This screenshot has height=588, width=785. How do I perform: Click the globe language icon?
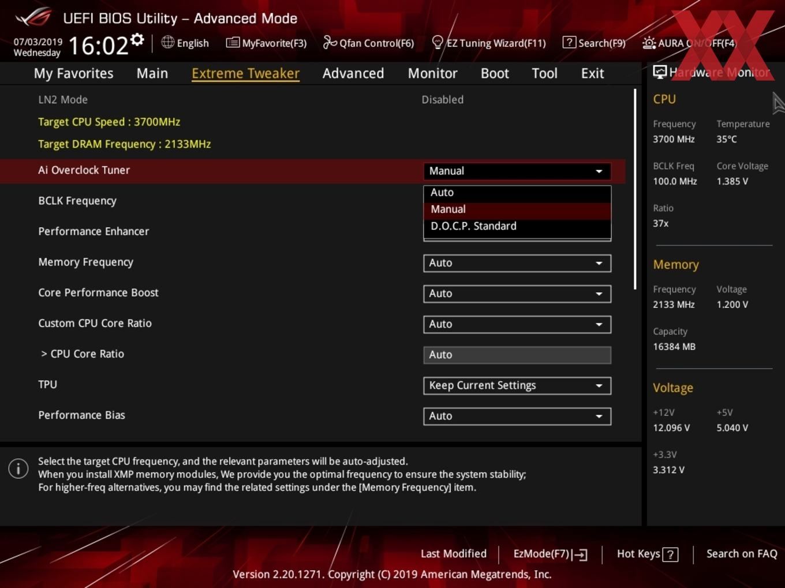point(167,42)
